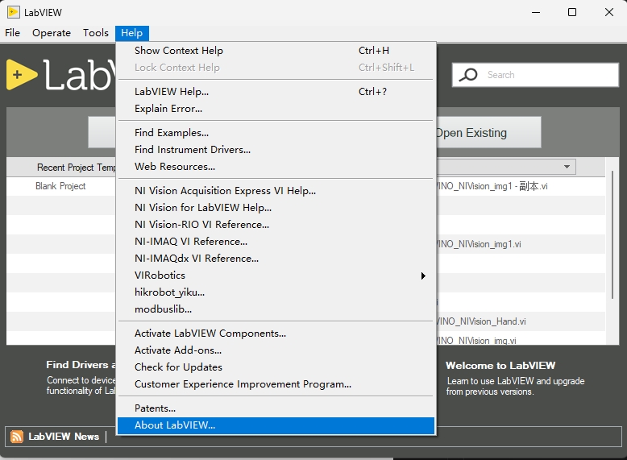The image size is (627, 460).
Task: Choose Explain Error... menu item
Action: click(x=168, y=109)
